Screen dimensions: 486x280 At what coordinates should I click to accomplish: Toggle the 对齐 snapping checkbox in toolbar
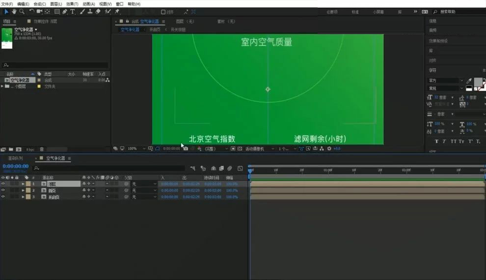click(163, 12)
